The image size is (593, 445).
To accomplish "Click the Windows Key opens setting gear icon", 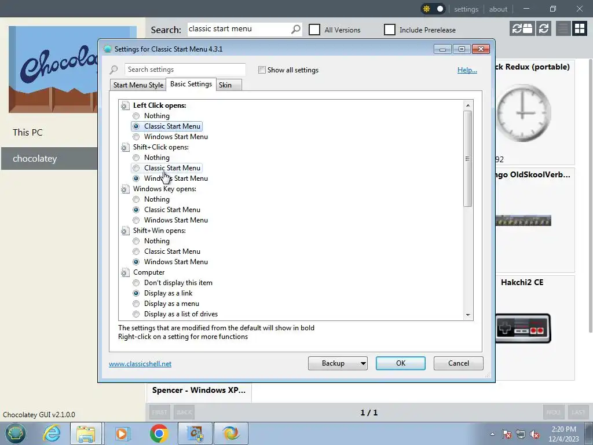I will [x=125, y=189].
